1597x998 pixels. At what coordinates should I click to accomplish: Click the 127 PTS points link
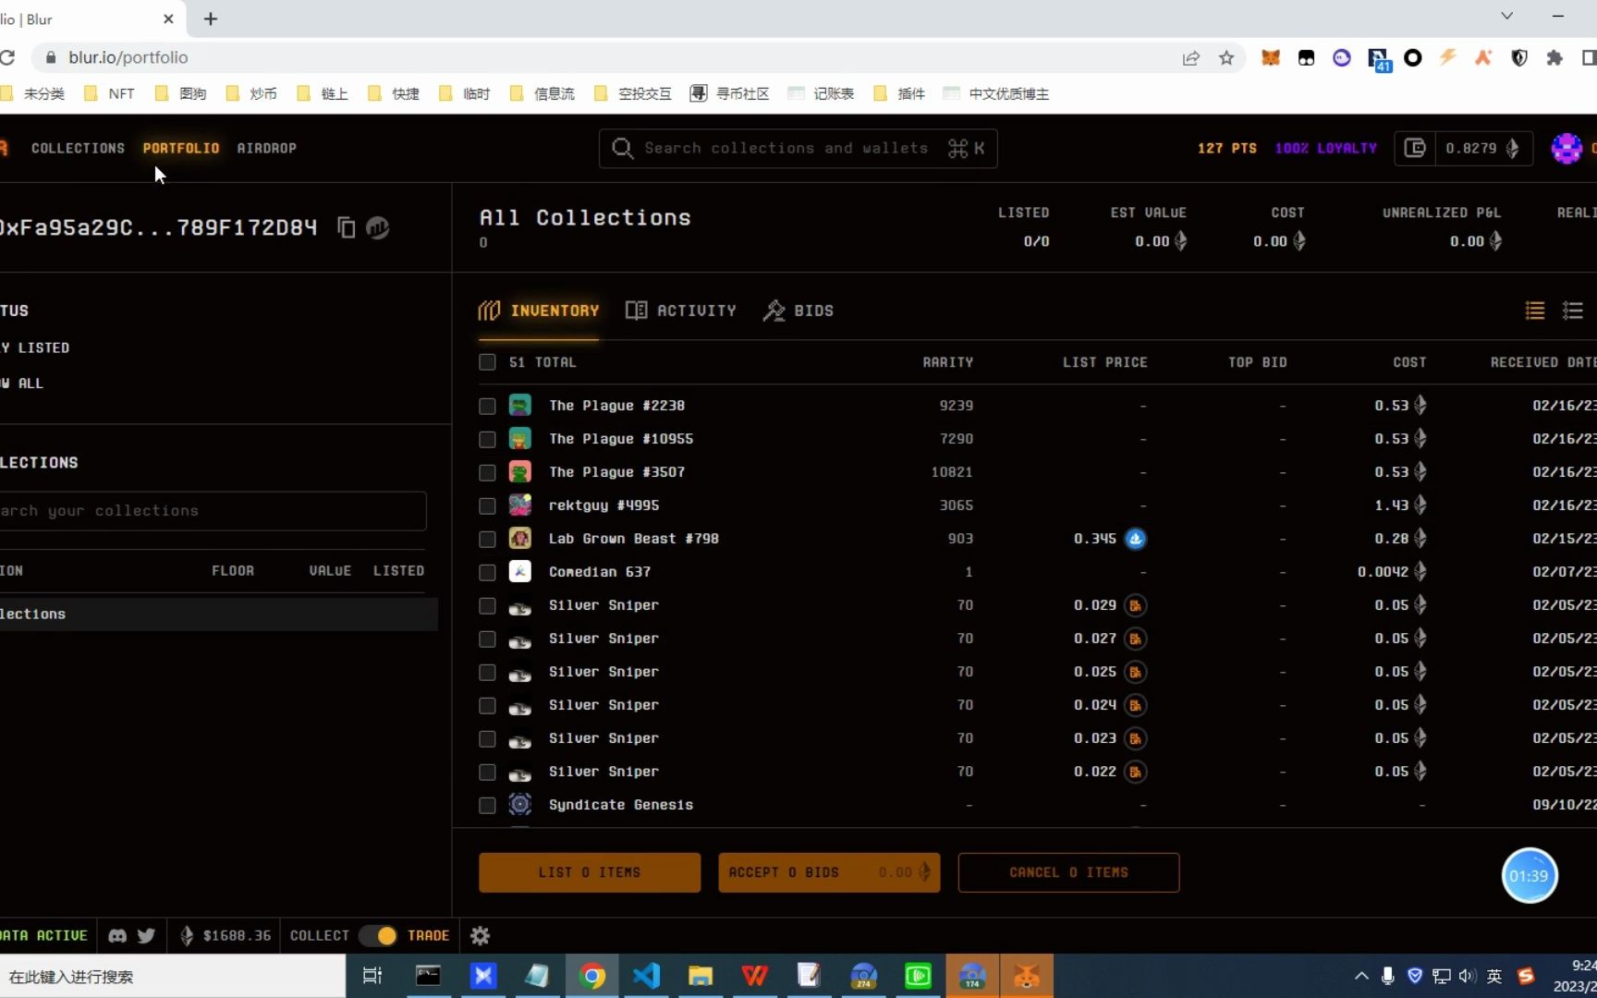pos(1227,148)
